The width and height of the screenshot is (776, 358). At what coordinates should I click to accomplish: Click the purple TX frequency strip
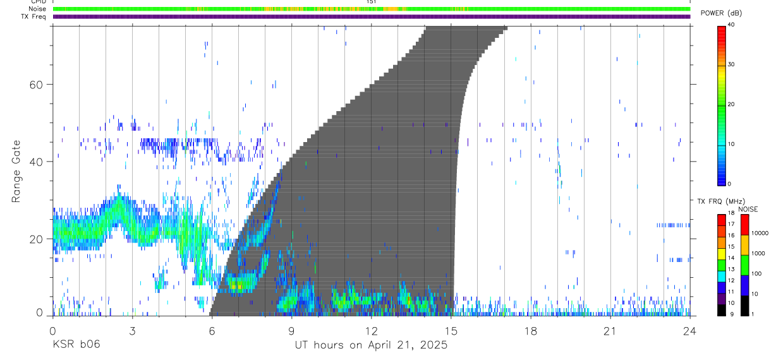(371, 16)
